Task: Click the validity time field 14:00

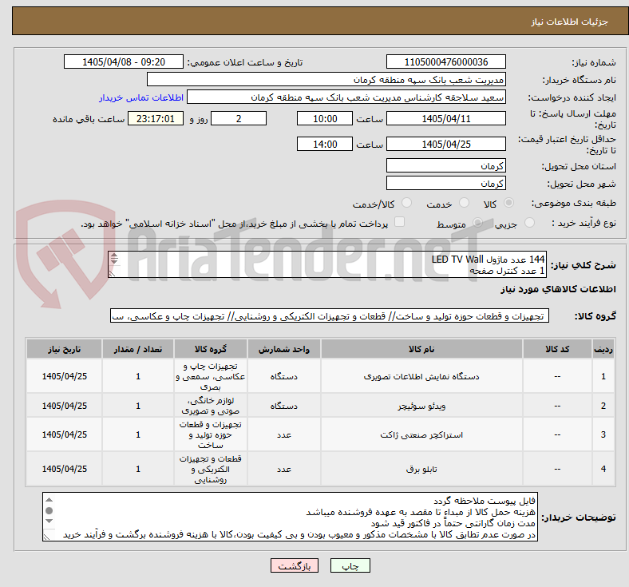Action: coord(325,144)
